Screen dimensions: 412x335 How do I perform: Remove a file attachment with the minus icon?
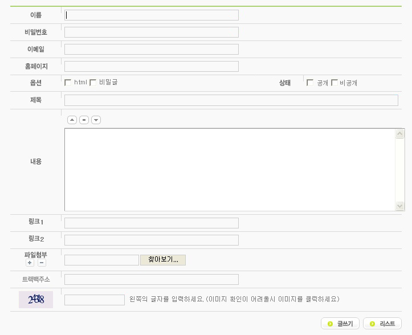pos(42,263)
